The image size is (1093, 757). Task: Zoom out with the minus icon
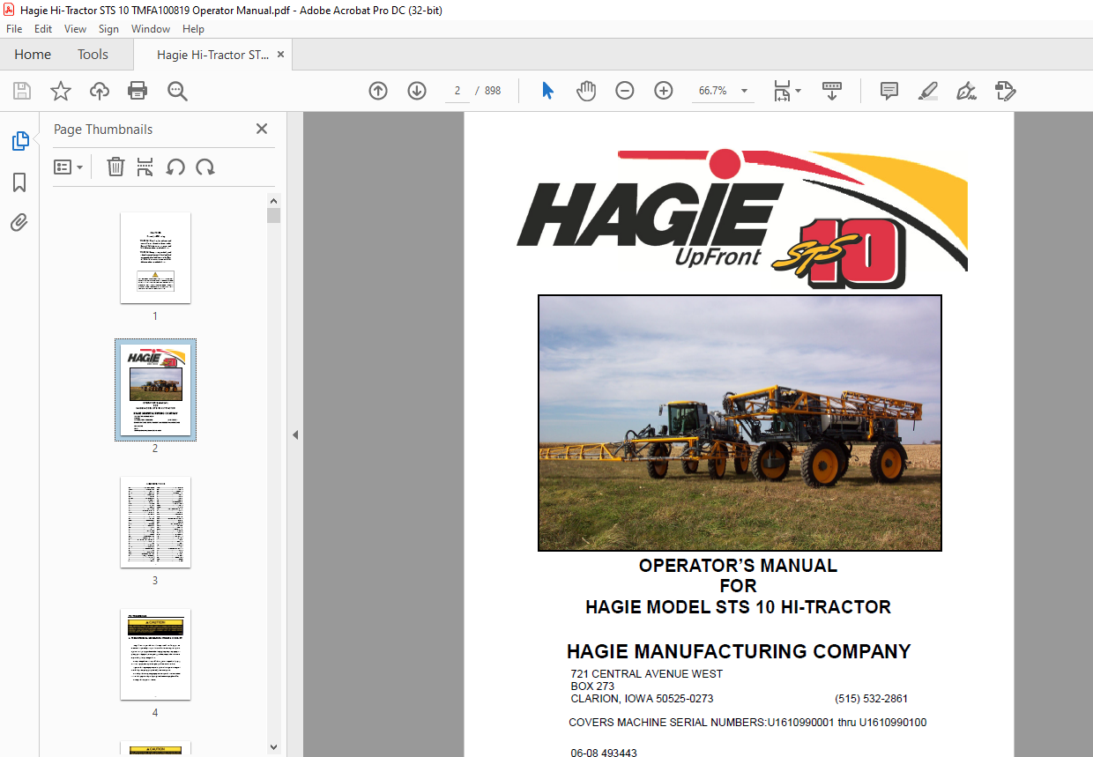coord(625,91)
